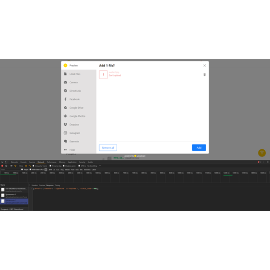Select the Evernote source icon
This screenshot has height=270, width=270.
coord(65,141)
